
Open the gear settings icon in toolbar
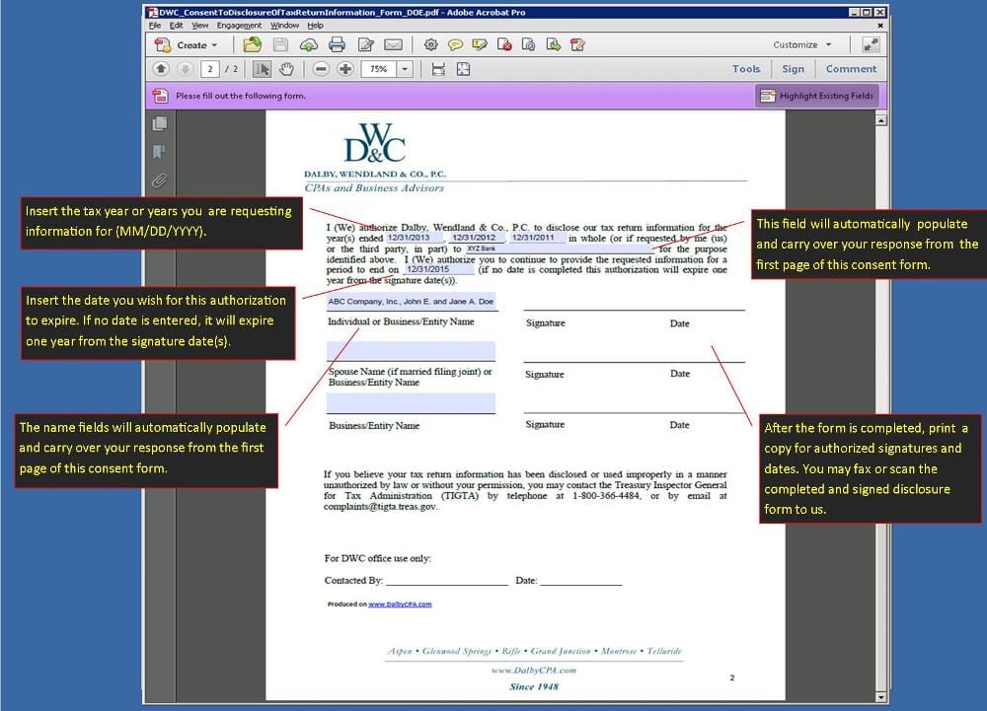[x=430, y=44]
